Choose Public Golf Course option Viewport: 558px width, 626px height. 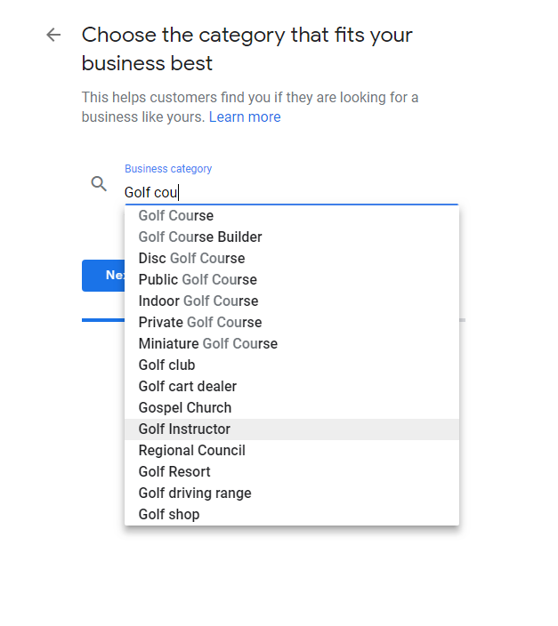tap(292, 280)
